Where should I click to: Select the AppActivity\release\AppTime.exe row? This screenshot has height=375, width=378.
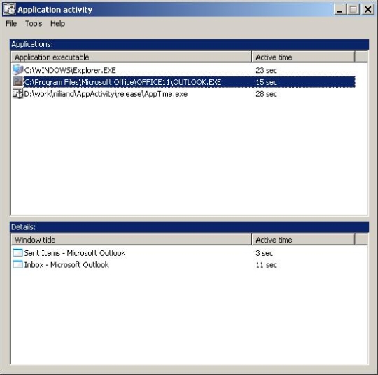183,94
